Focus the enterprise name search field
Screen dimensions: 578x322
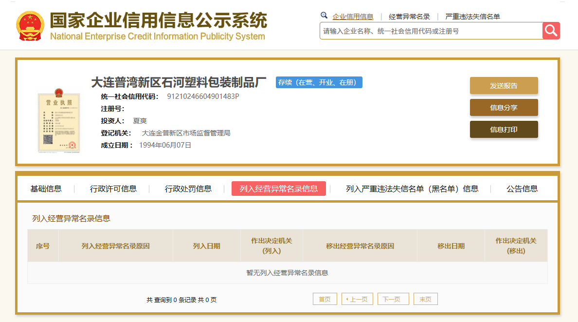tap(431, 31)
